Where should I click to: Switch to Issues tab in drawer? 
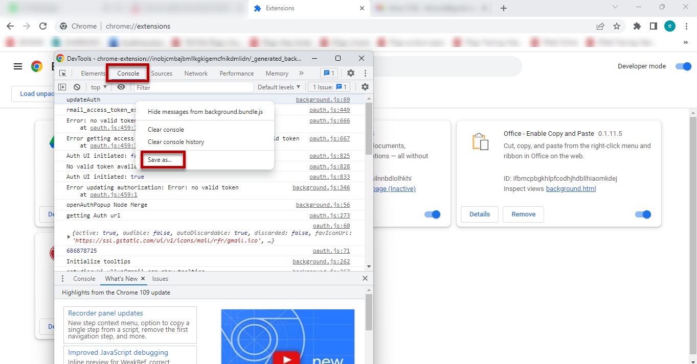coord(160,279)
